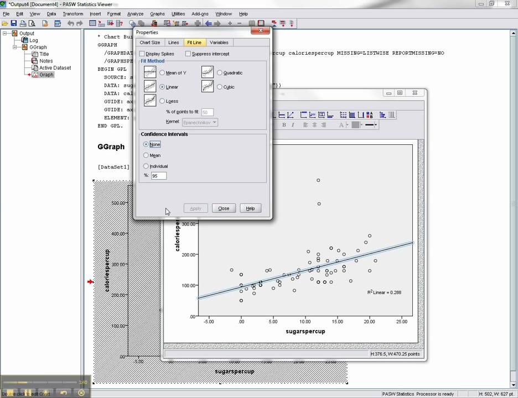
Task: Select Individual confidence interval option
Action: pyautogui.click(x=146, y=166)
